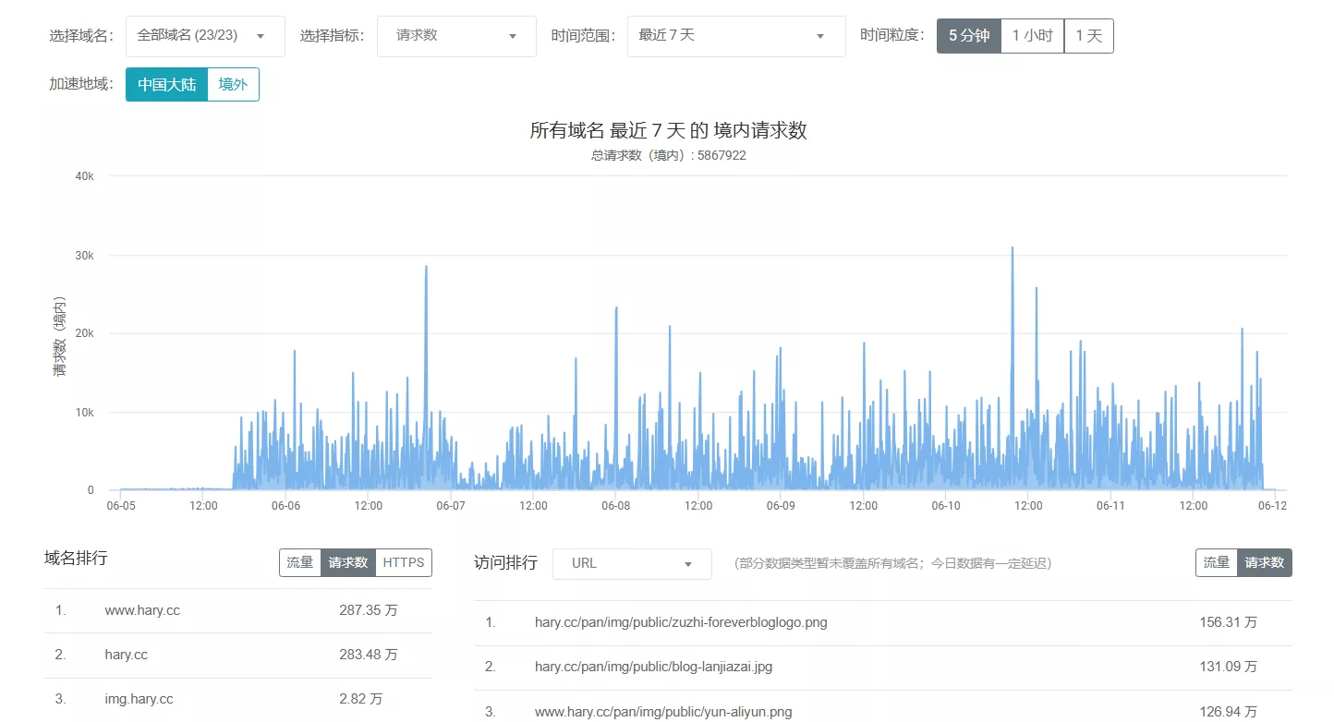Open the 最近 7 天 time range dropdown
This screenshot has height=722, width=1334.
(x=736, y=36)
